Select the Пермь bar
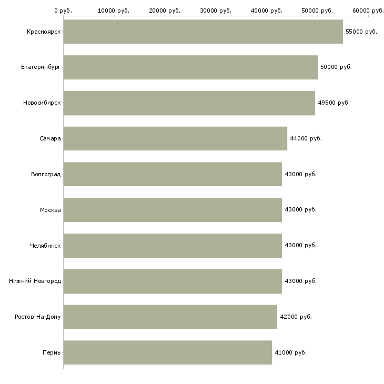The height and width of the screenshot is (384, 384). (x=168, y=352)
